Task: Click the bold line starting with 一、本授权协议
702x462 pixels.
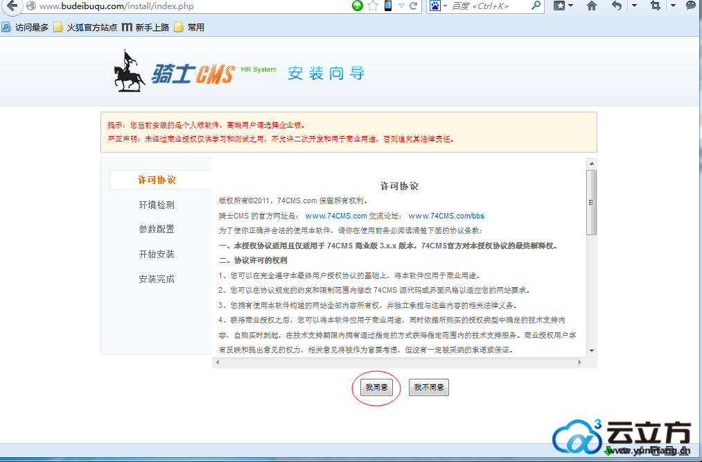Action: tap(389, 246)
